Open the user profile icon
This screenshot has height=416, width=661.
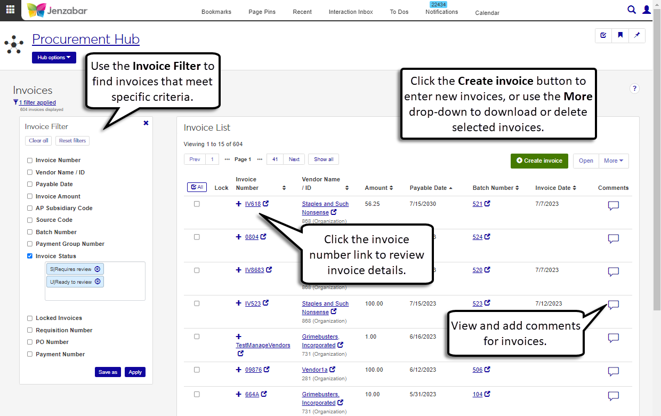click(x=647, y=10)
